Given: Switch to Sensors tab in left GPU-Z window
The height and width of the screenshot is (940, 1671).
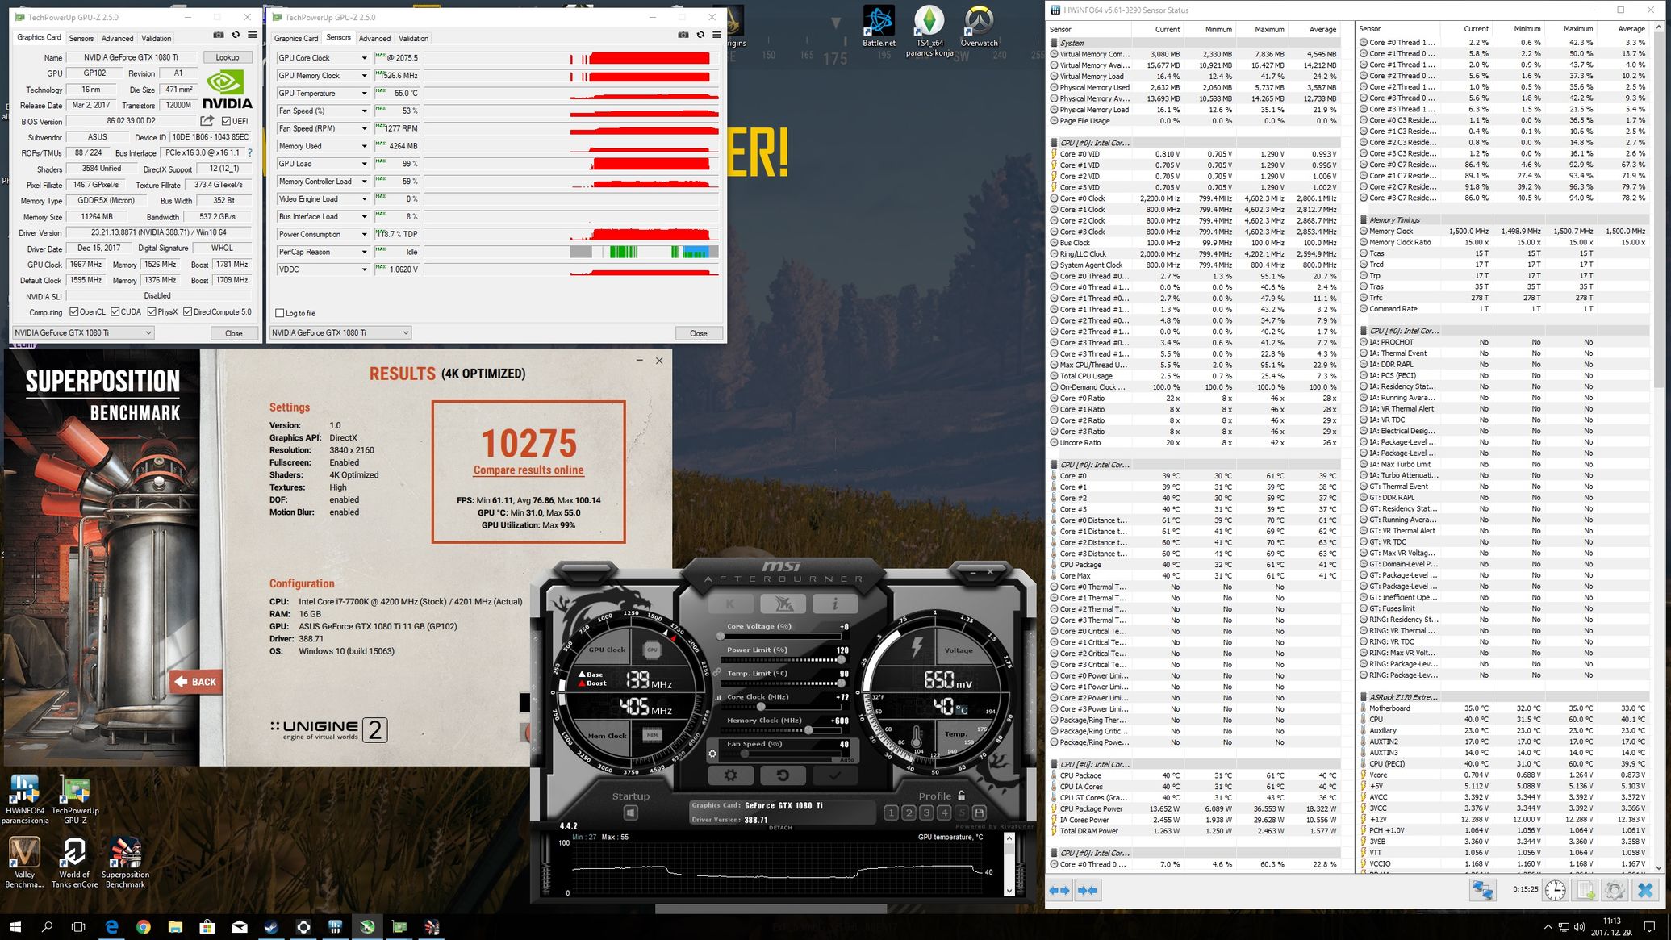Looking at the screenshot, I should [81, 38].
